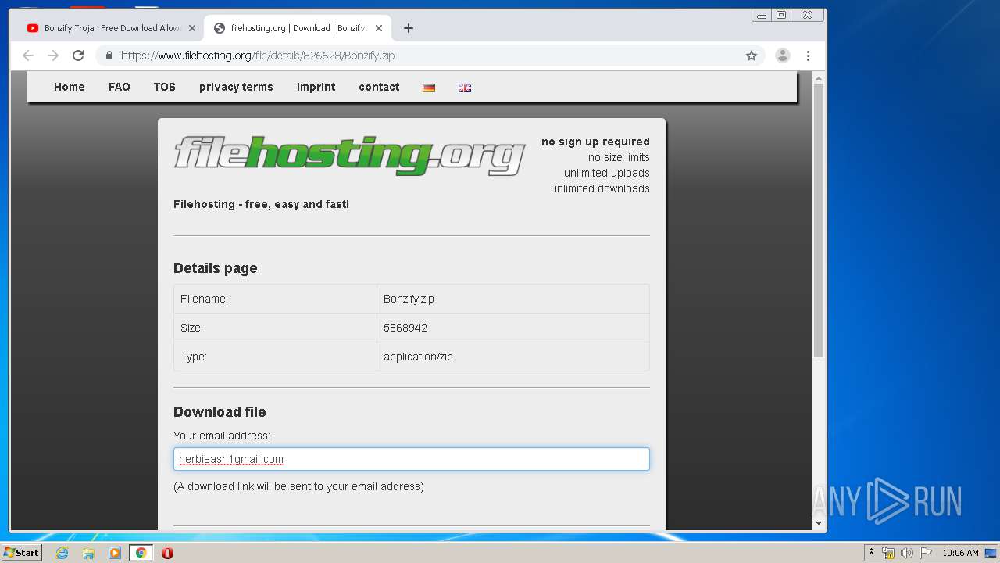Image resolution: width=1000 pixels, height=563 pixels.
Task: Click the red Opera taskbar icon
Action: 167,553
